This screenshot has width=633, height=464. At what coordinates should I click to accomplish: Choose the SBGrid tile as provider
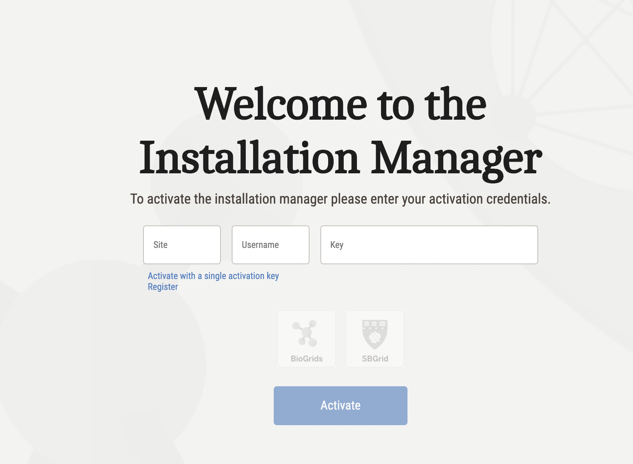[x=375, y=339]
